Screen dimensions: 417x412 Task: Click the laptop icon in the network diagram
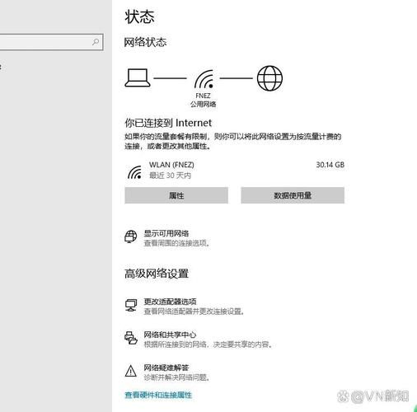coord(138,78)
